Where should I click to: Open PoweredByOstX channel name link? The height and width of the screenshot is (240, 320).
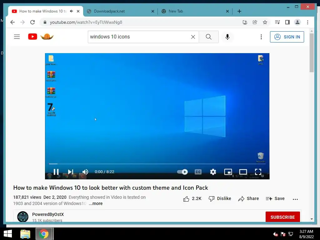[x=48, y=214]
